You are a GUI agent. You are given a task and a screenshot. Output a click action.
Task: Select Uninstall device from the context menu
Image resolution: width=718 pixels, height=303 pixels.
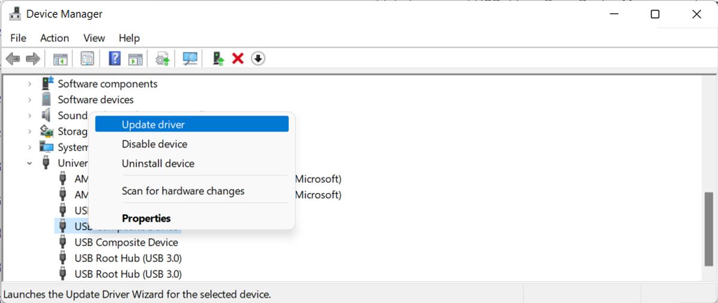coord(191,163)
